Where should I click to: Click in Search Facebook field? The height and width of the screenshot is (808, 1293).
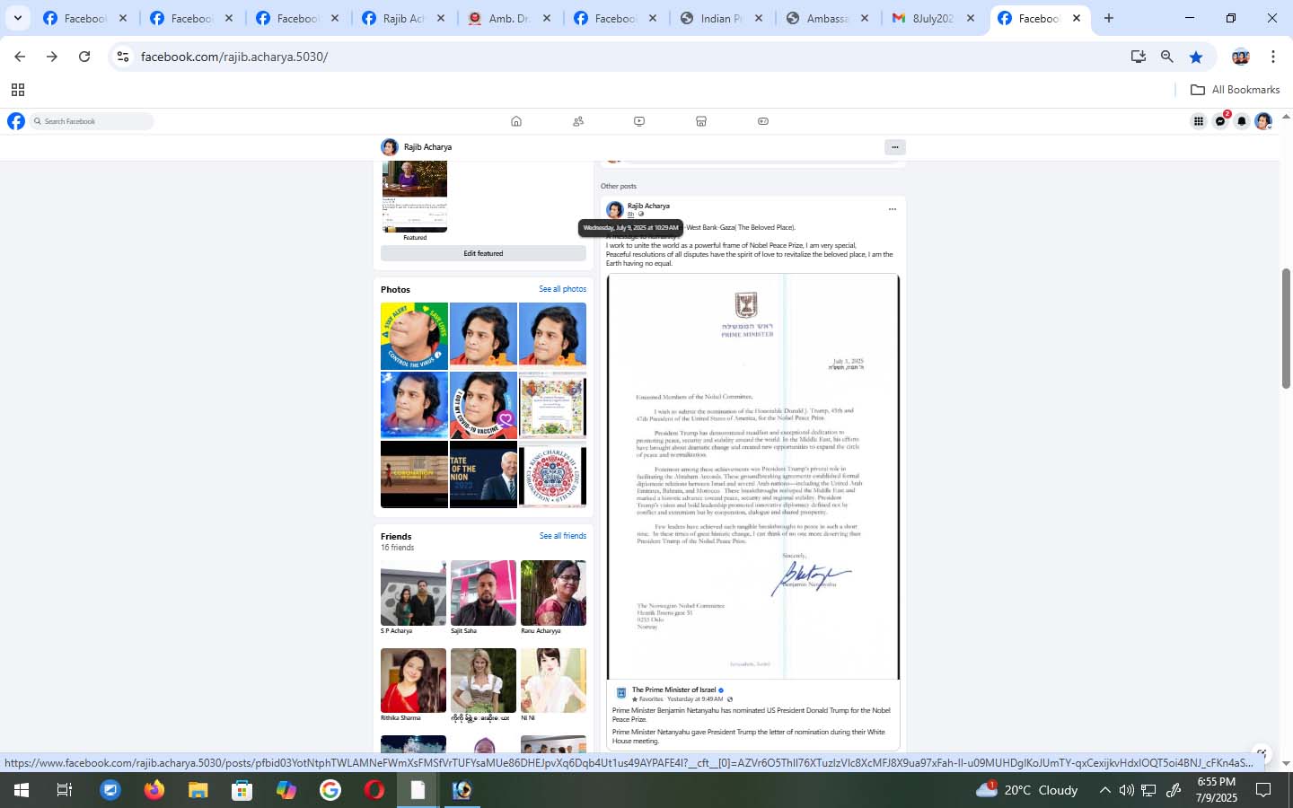point(92,121)
